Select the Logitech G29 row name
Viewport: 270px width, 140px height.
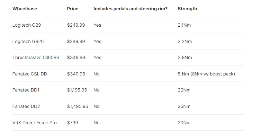pyautogui.click(x=27, y=25)
